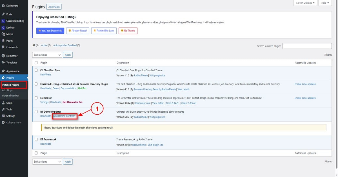Open Elementor plugin Settings link

(45, 102)
